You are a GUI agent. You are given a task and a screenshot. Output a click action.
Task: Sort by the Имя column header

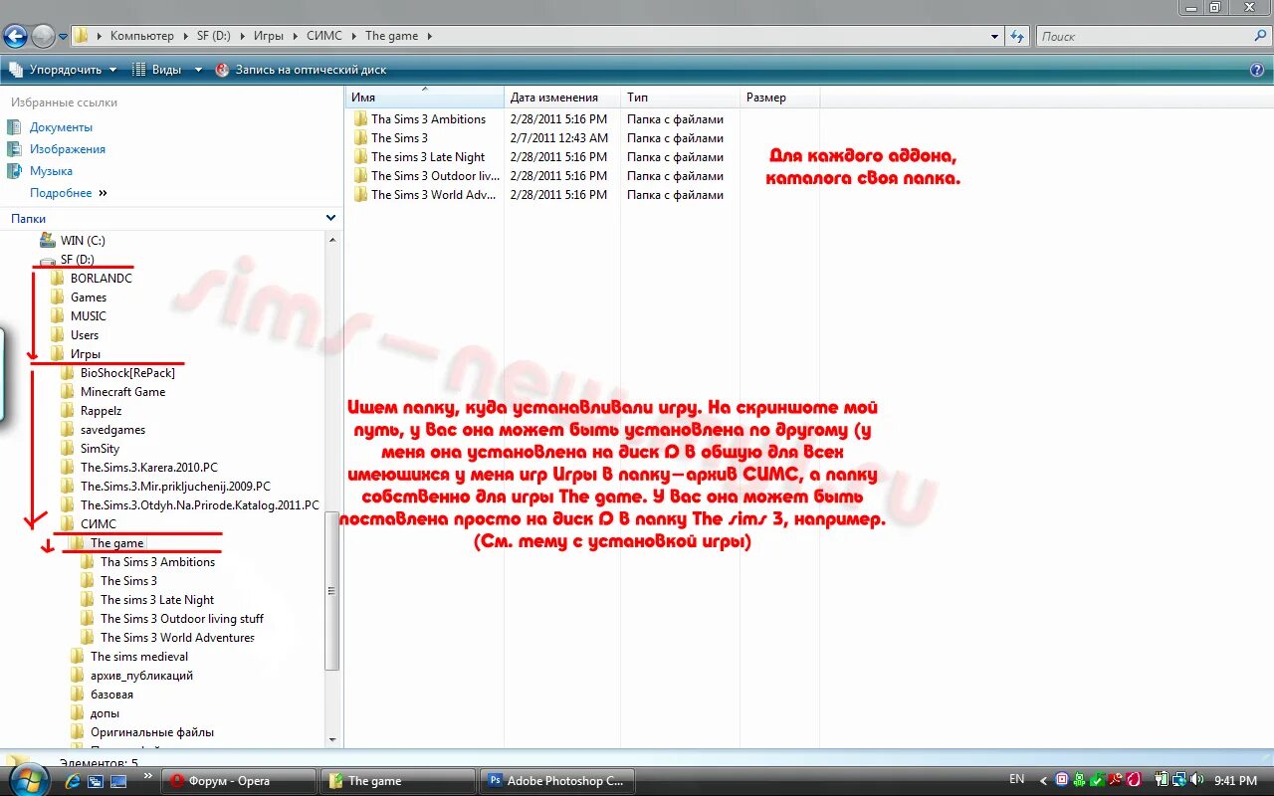(x=425, y=98)
